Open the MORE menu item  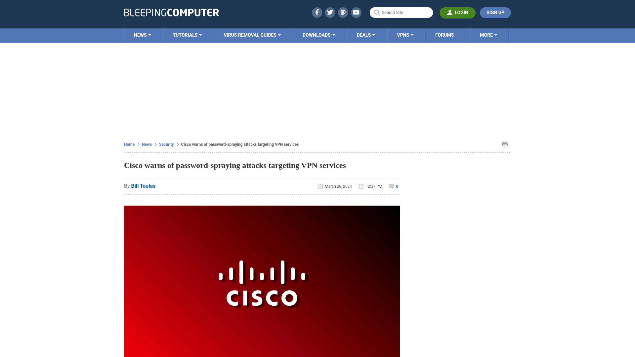point(488,35)
